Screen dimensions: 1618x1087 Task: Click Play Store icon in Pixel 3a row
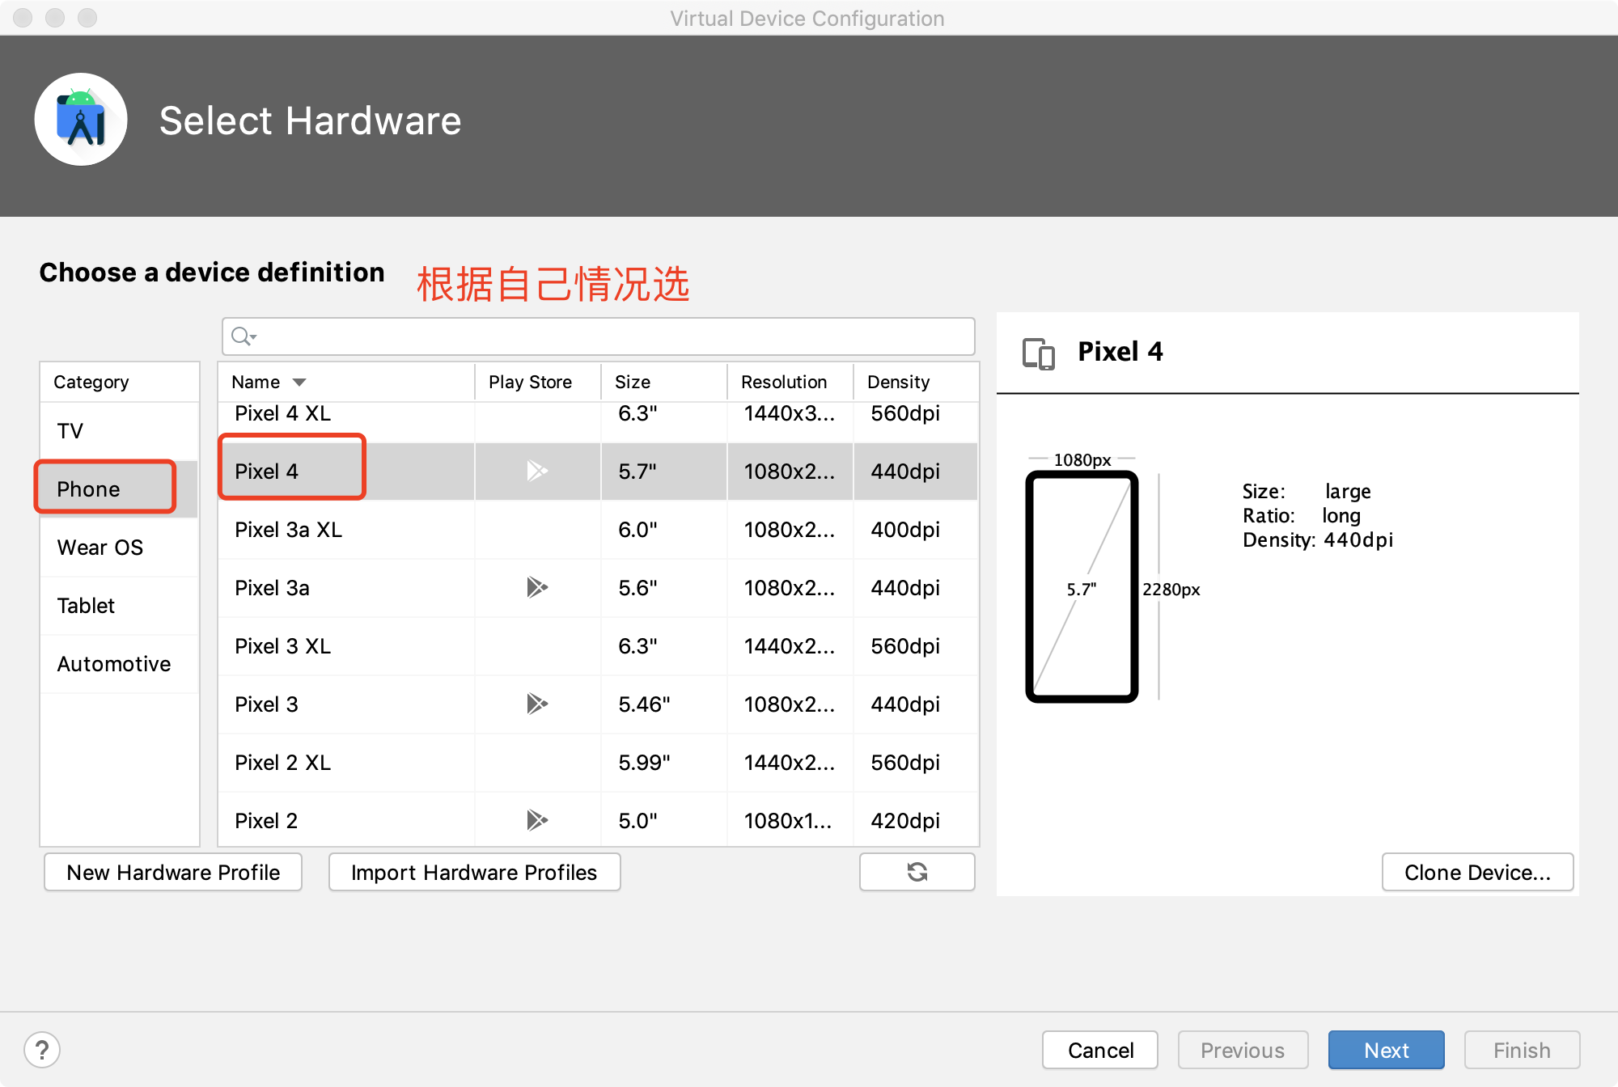[537, 587]
